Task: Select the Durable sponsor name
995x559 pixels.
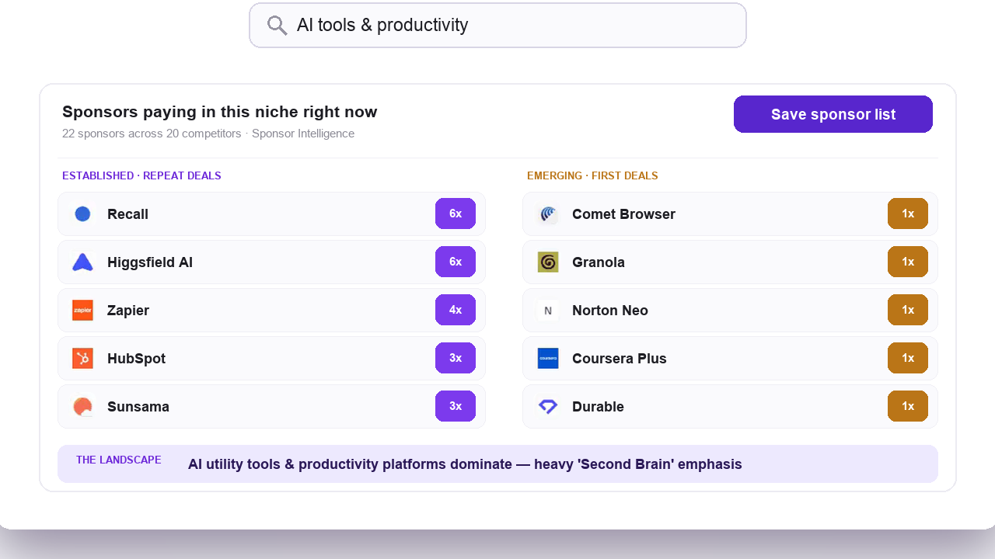Action: click(x=598, y=407)
